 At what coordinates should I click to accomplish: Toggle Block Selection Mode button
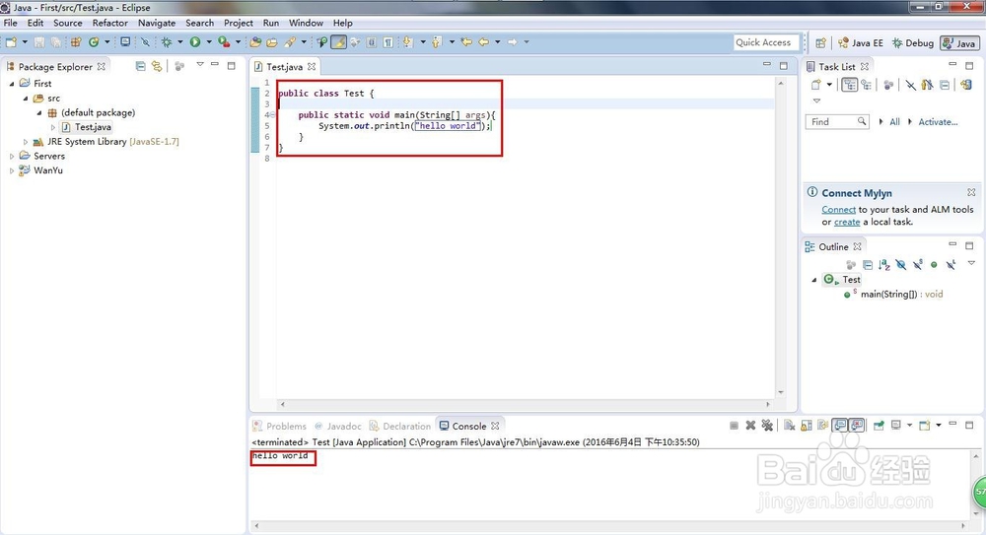[371, 42]
